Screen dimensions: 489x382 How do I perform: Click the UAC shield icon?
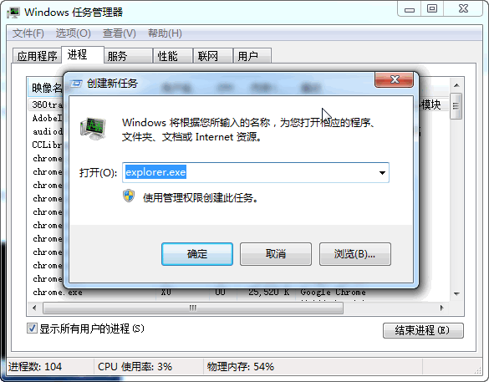pyautogui.click(x=129, y=196)
